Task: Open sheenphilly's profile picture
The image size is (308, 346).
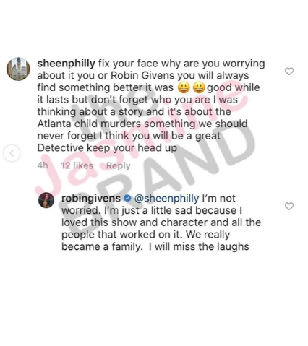Action: [x=18, y=69]
